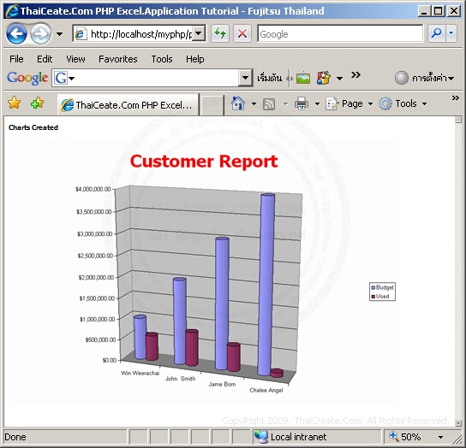Click the Charts Created text
The height and width of the screenshot is (448, 466).
click(x=33, y=127)
